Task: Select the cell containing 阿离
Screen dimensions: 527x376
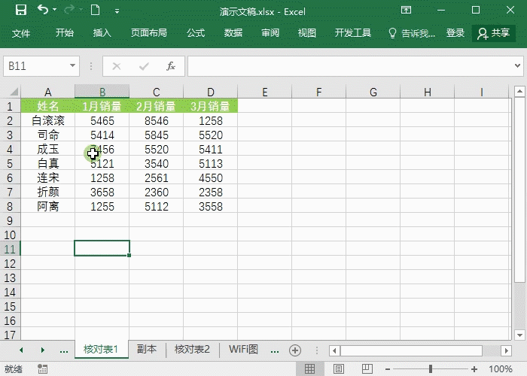Action: tap(47, 206)
